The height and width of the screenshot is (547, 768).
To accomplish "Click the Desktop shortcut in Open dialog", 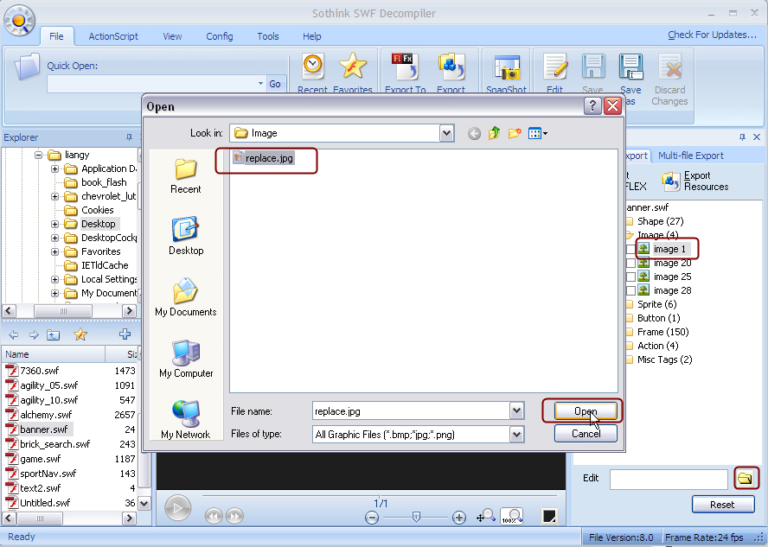I will coord(186,235).
